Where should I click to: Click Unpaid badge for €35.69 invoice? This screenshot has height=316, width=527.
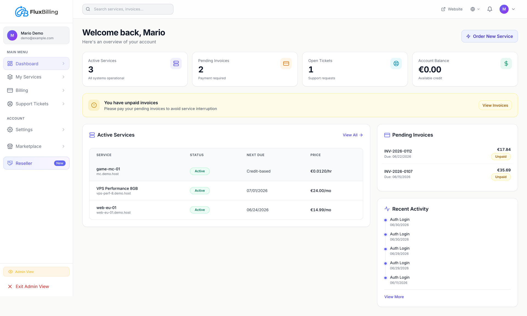[x=501, y=177]
